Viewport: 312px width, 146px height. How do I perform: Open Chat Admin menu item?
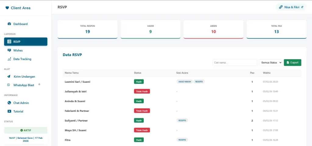[26, 103]
